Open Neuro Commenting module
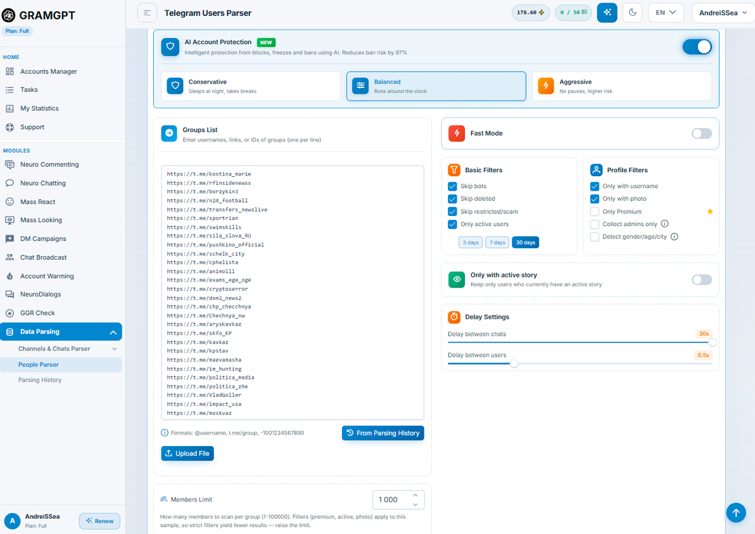Screen dimensions: 755x534 coord(49,164)
